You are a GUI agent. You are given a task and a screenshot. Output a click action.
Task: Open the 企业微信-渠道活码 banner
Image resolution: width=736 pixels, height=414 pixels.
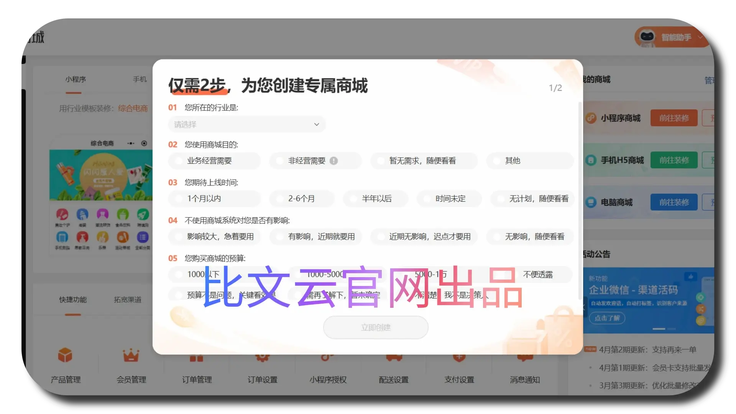[x=649, y=301]
